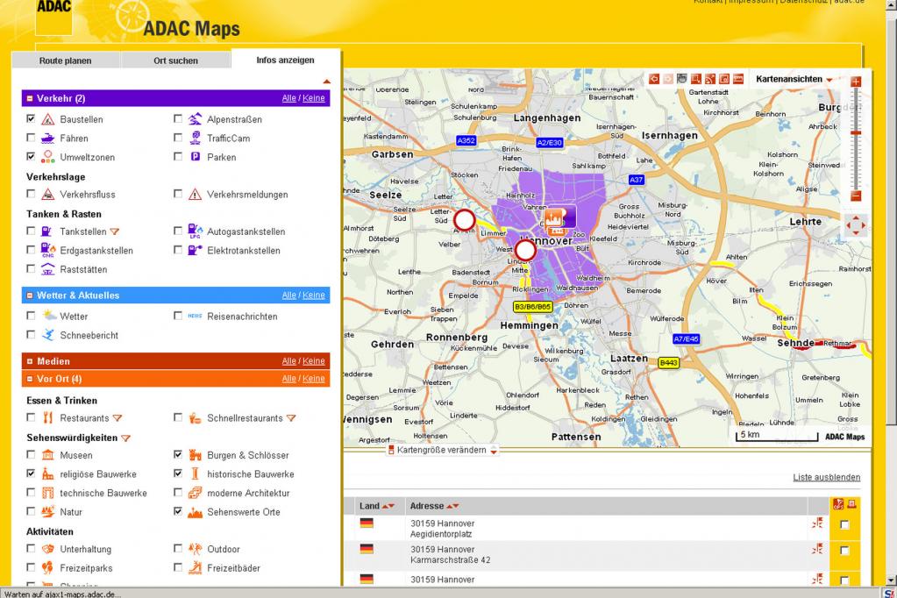897x598 pixels.
Task: Select the Infos anzeigen tab
Action: click(285, 61)
